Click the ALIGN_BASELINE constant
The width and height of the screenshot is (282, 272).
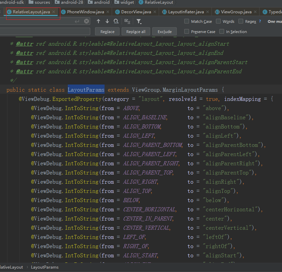(145, 117)
